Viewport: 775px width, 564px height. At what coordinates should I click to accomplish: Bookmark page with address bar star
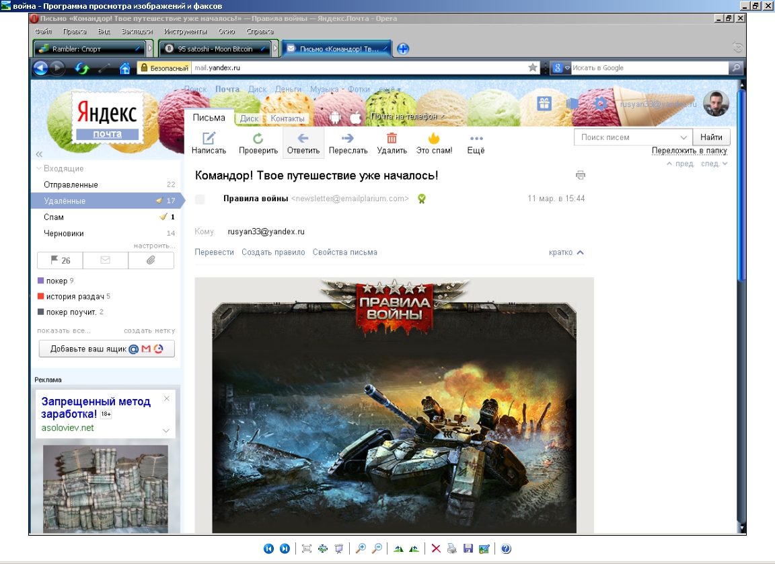(x=532, y=68)
